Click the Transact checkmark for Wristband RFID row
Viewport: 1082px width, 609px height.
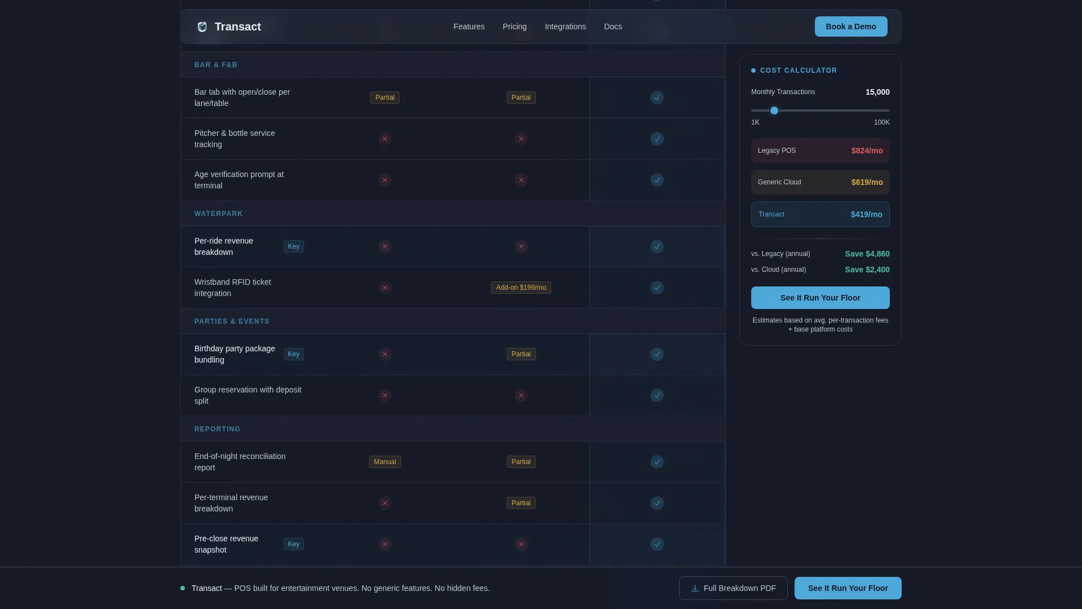click(657, 288)
